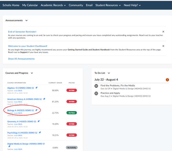Viewport: 172px width, 151px height.
Task: Click the 0.00% grade for Digital Media
Action: click(x=55, y=148)
